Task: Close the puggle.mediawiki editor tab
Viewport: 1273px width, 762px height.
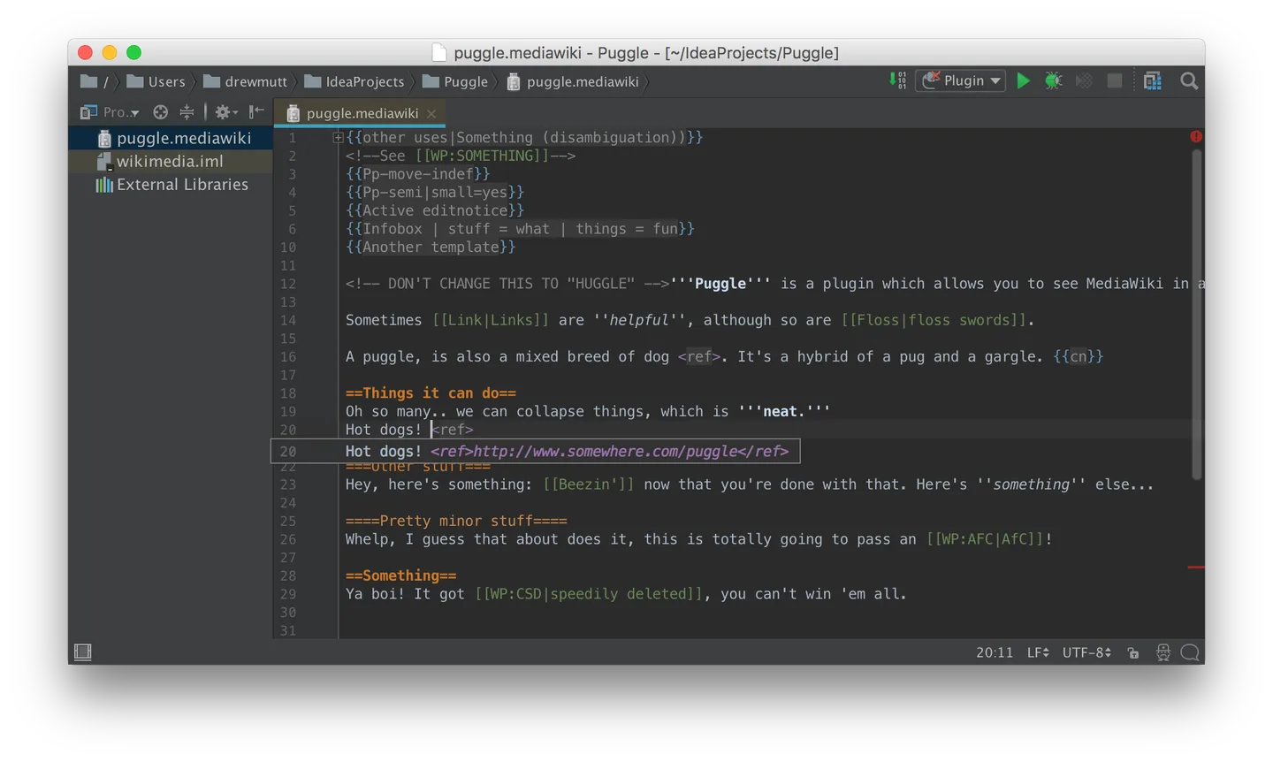Action: click(x=431, y=113)
